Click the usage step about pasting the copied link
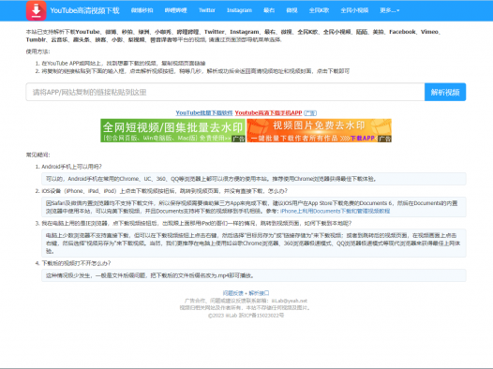 click(x=196, y=71)
